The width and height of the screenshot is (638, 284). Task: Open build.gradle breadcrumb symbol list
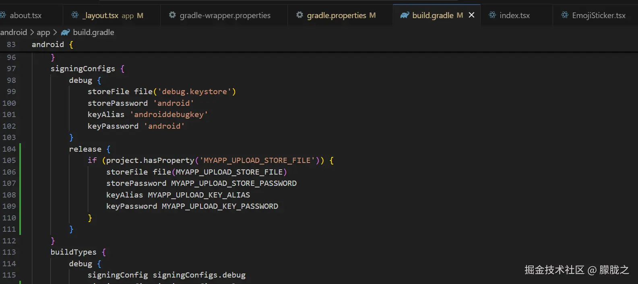pos(93,32)
